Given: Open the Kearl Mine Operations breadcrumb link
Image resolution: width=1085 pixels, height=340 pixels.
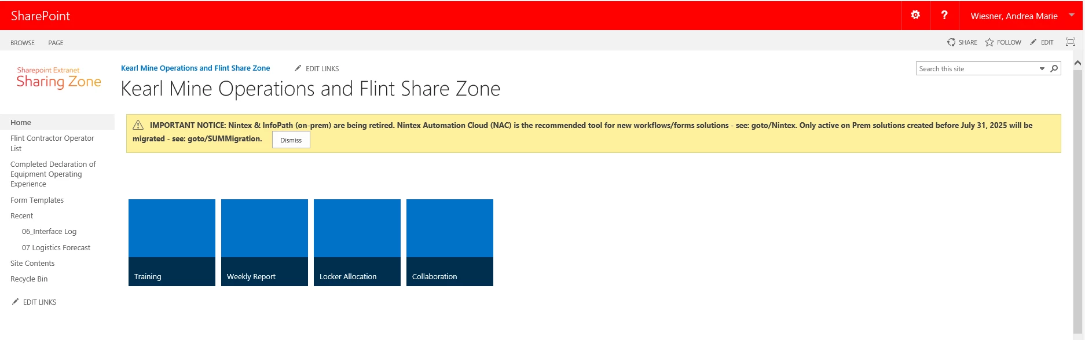Looking at the screenshot, I should click(x=195, y=68).
